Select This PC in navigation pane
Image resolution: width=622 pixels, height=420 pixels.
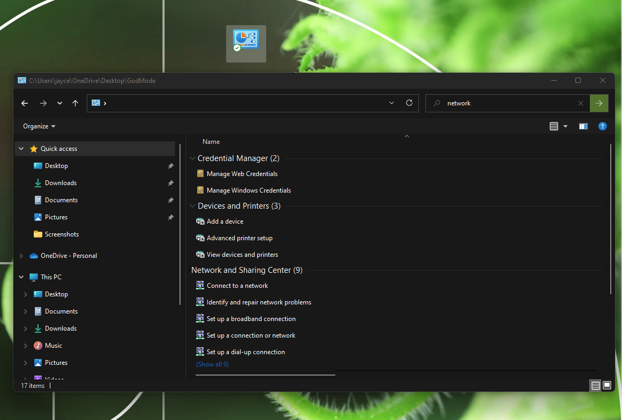point(51,277)
